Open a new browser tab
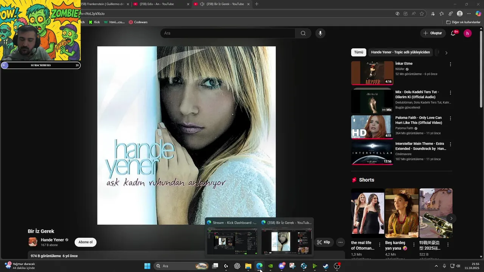The width and height of the screenshot is (484, 272). (257, 4)
